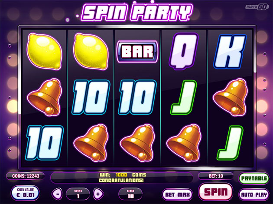Screen dimensions: 273x204
Task: Click the bell at the fourth reel bottom
Action: tap(184, 143)
